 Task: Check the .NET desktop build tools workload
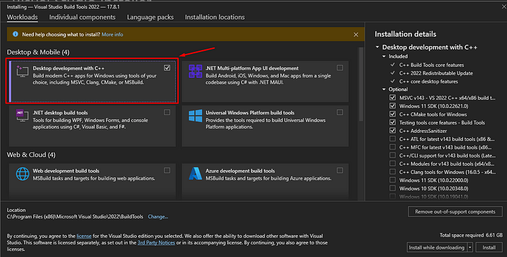click(x=167, y=112)
